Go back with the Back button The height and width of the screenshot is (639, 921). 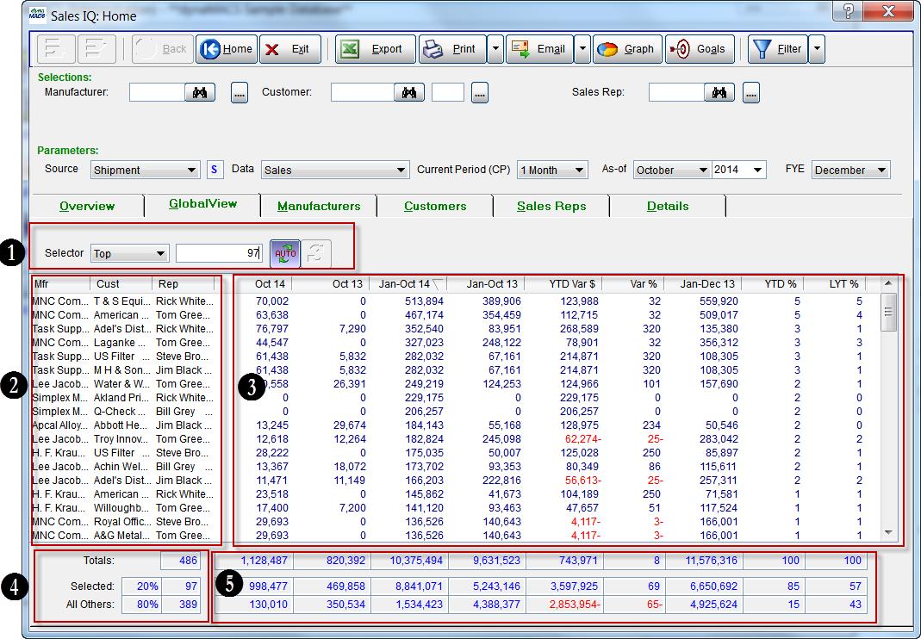point(163,49)
